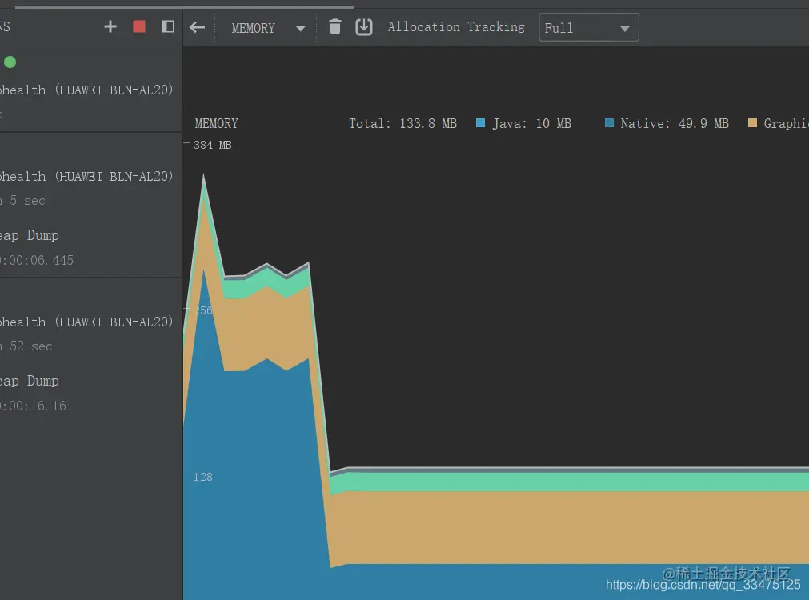Start a new profiler session with plus icon

click(x=110, y=26)
